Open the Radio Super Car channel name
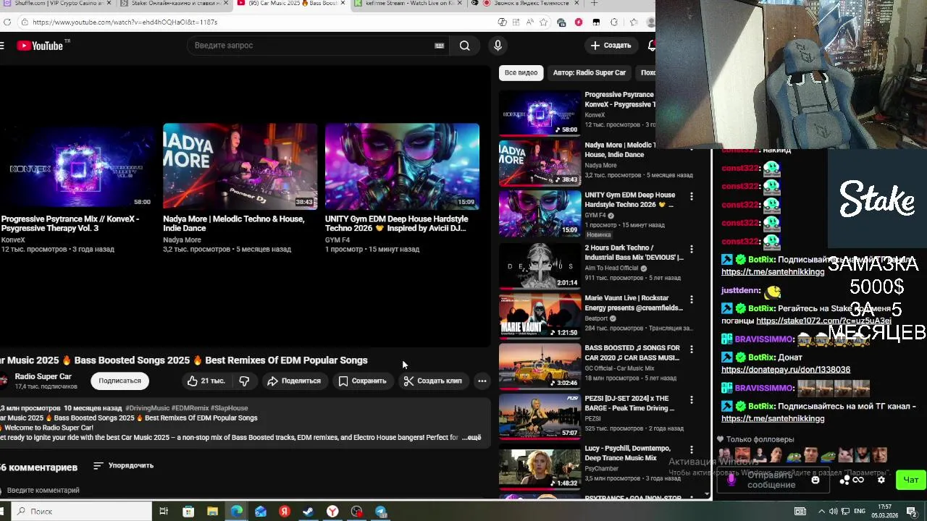 (43, 376)
